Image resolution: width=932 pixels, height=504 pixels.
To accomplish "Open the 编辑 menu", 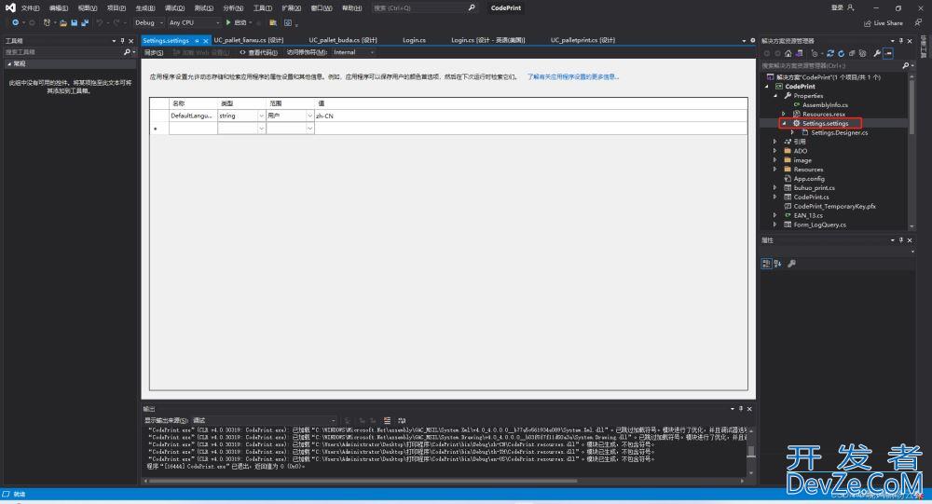I will point(58,7).
